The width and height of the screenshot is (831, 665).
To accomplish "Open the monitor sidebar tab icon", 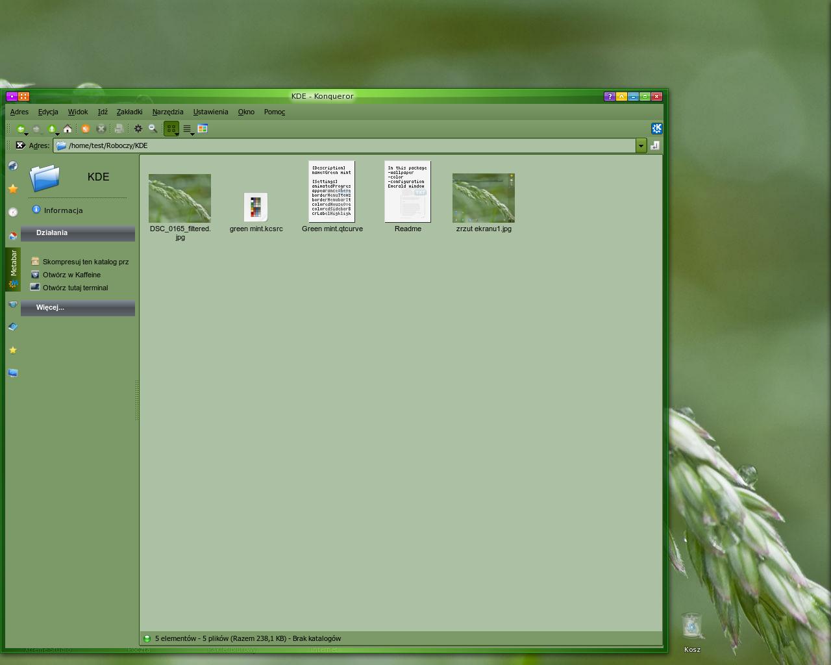I will coord(13,373).
